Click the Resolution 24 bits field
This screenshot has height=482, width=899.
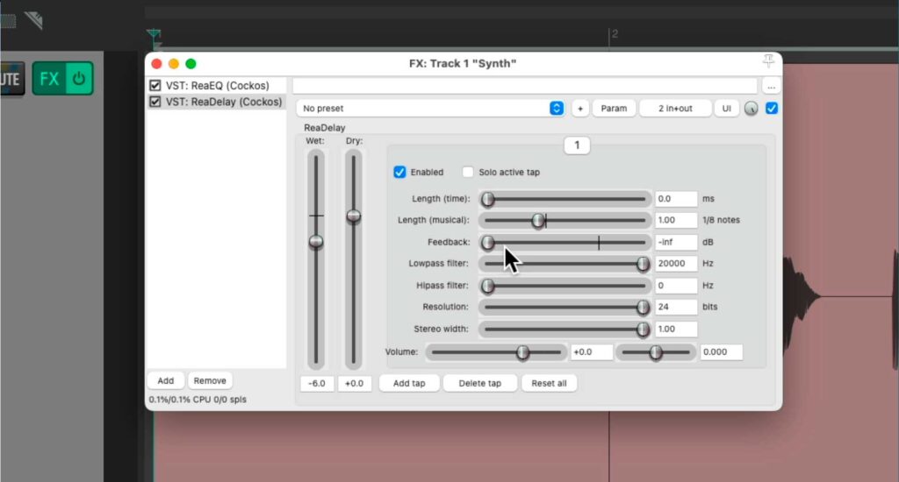(x=676, y=307)
